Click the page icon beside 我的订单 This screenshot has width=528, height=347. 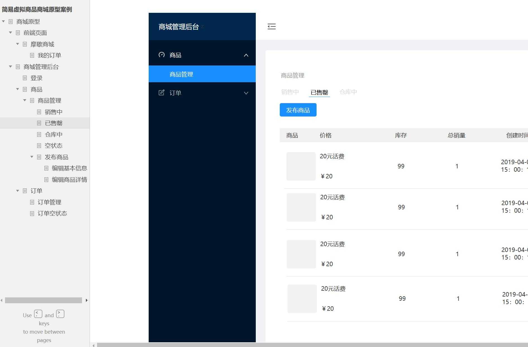(32, 55)
